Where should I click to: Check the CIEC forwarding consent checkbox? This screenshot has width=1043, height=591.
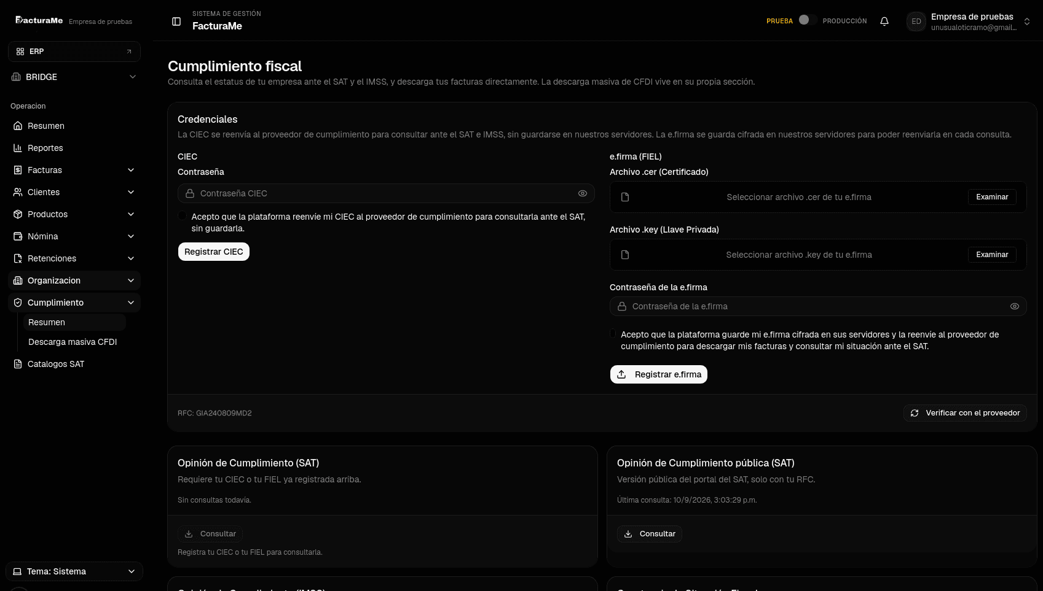click(x=182, y=215)
